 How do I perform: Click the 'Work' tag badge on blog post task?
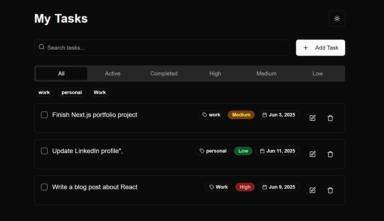pos(219,187)
